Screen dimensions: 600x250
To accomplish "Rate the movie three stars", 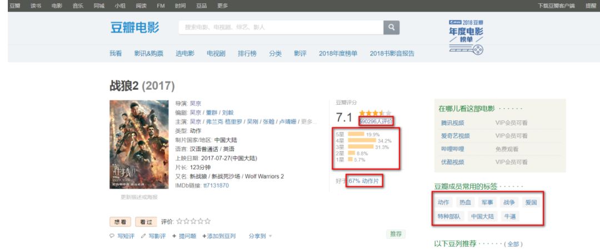I will point(193,221).
